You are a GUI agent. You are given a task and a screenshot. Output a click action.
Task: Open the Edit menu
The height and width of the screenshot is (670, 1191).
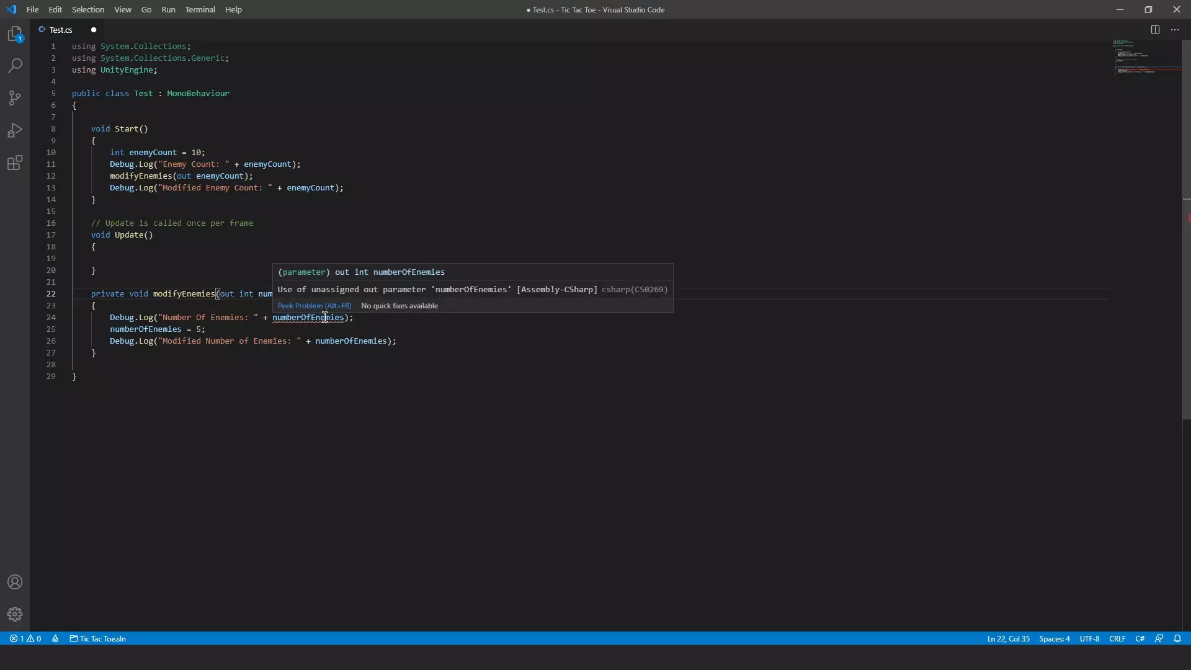coord(55,9)
